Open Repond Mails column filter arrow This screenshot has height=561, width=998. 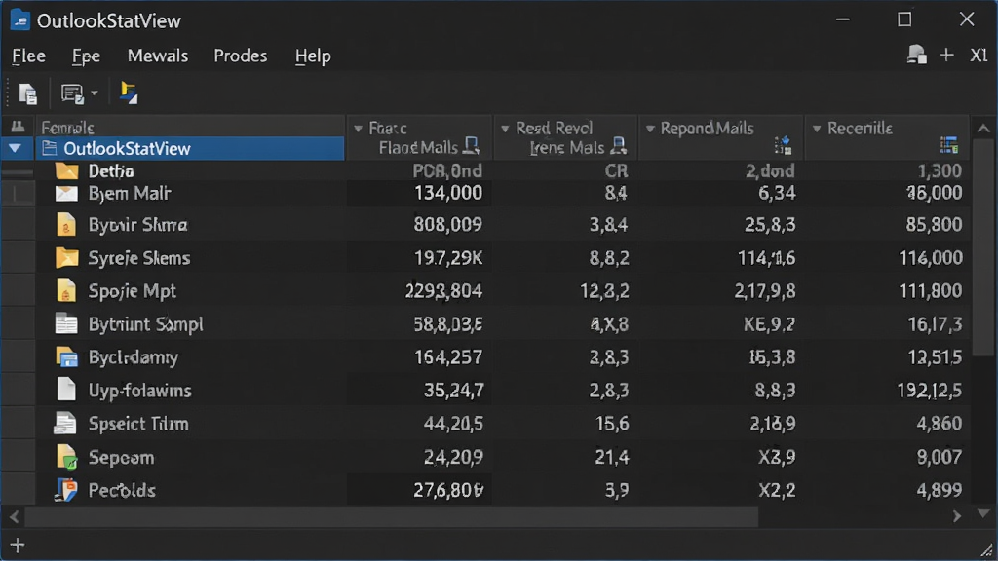[650, 129]
